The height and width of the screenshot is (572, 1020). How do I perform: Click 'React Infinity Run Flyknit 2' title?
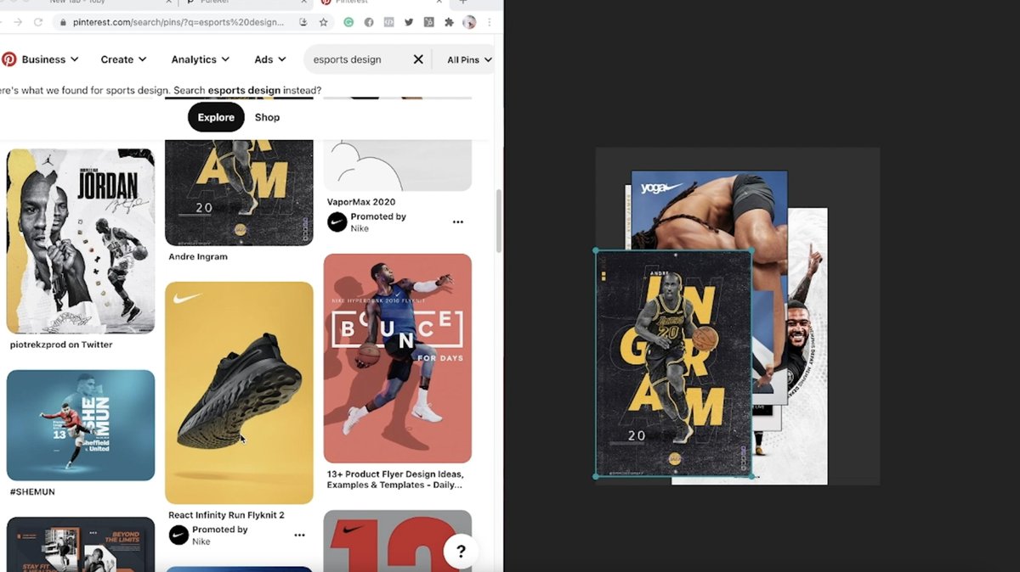226,515
